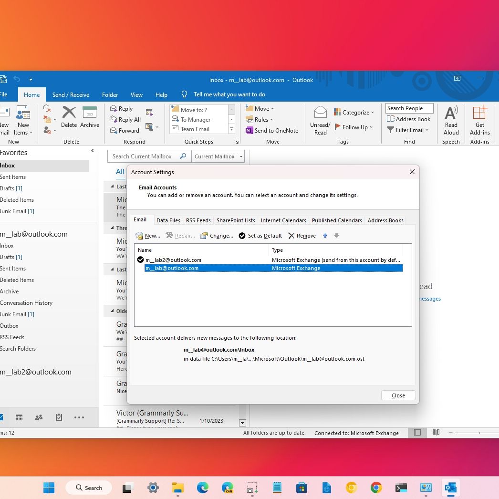Image resolution: width=499 pixels, height=499 pixels.
Task: Type in the Search People field
Action: [x=409, y=108]
